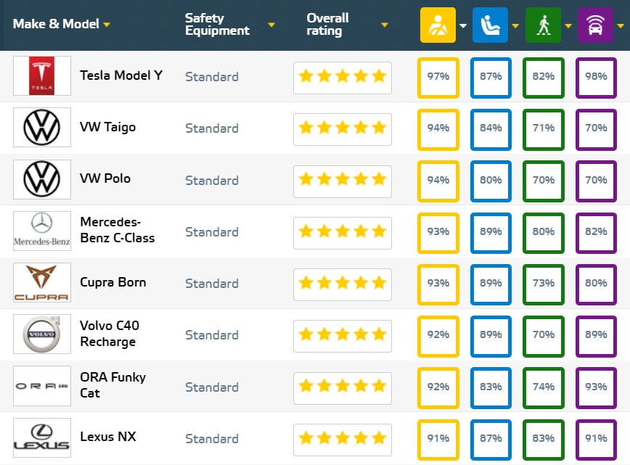Click the ORA Funky Cat five-star rating
The height and width of the screenshot is (465, 630).
[342, 387]
